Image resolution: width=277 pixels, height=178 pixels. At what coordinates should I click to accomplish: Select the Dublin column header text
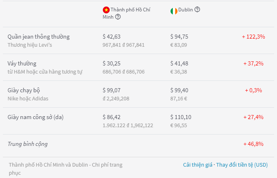186,10
